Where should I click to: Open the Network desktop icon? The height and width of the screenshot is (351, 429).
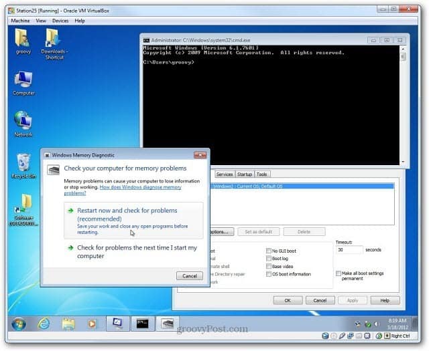(x=23, y=124)
